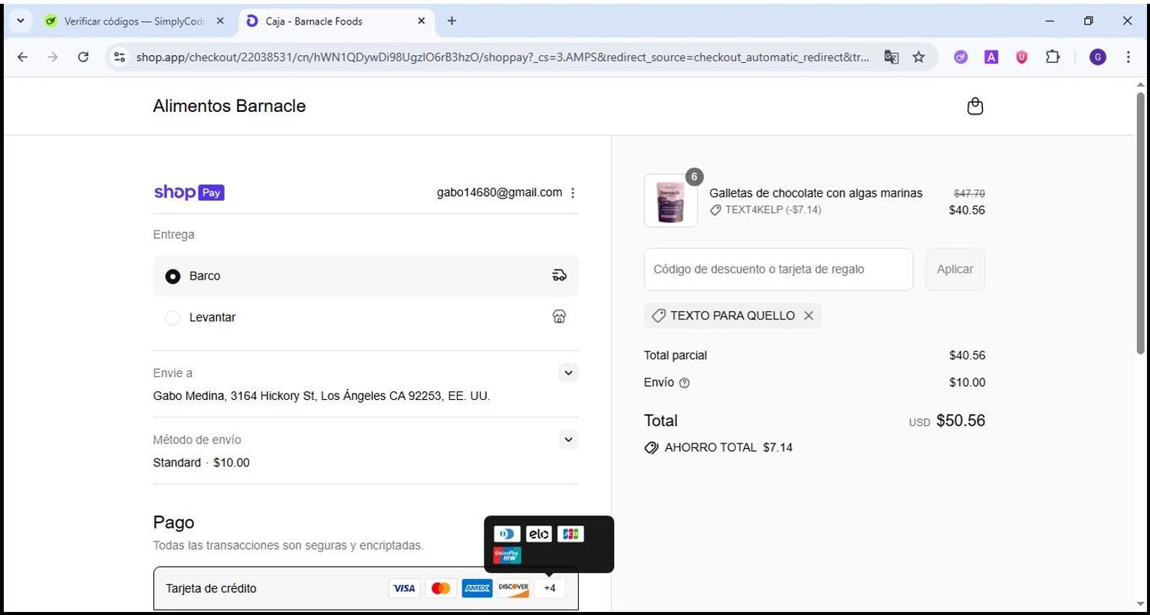Reload the page
The image size is (1150, 615).
pos(84,57)
